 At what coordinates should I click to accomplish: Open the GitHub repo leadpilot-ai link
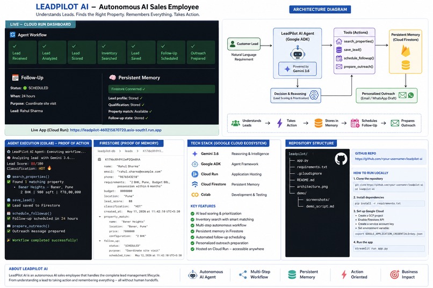point(388,159)
